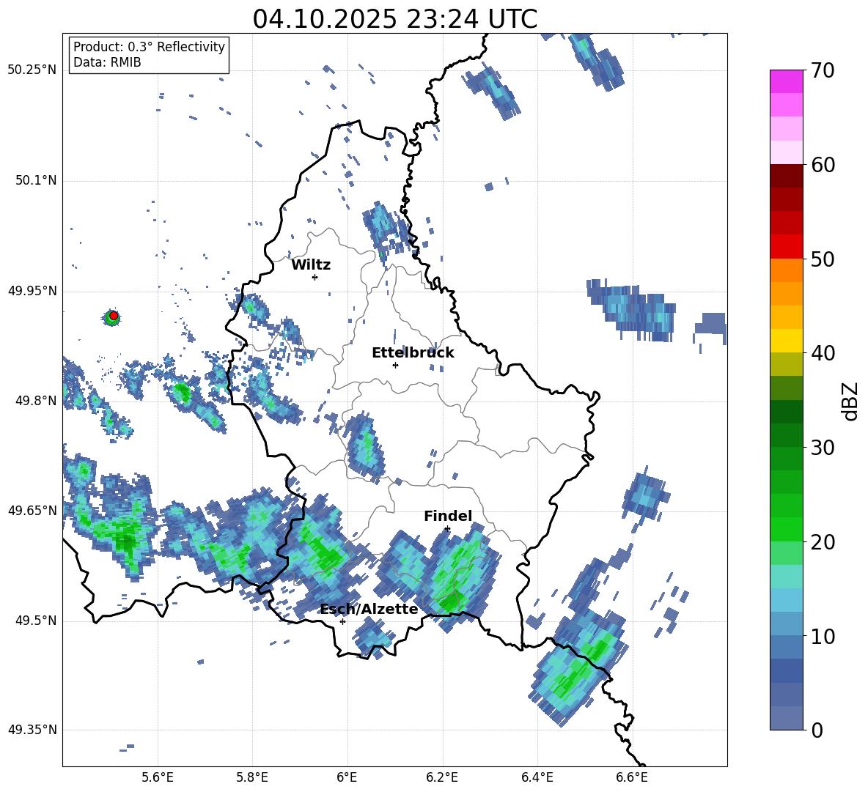
Task: Click the 70 colorbar tick label
Action: point(823,71)
